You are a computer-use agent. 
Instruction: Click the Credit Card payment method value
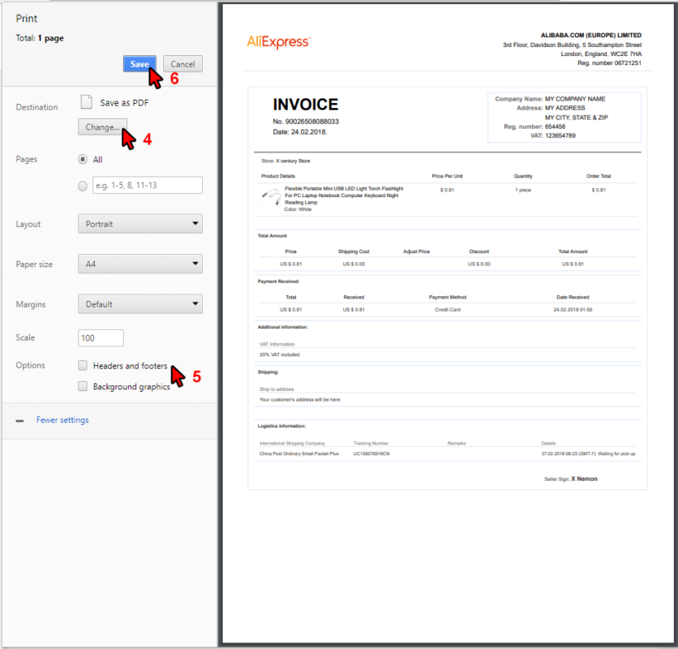point(448,310)
